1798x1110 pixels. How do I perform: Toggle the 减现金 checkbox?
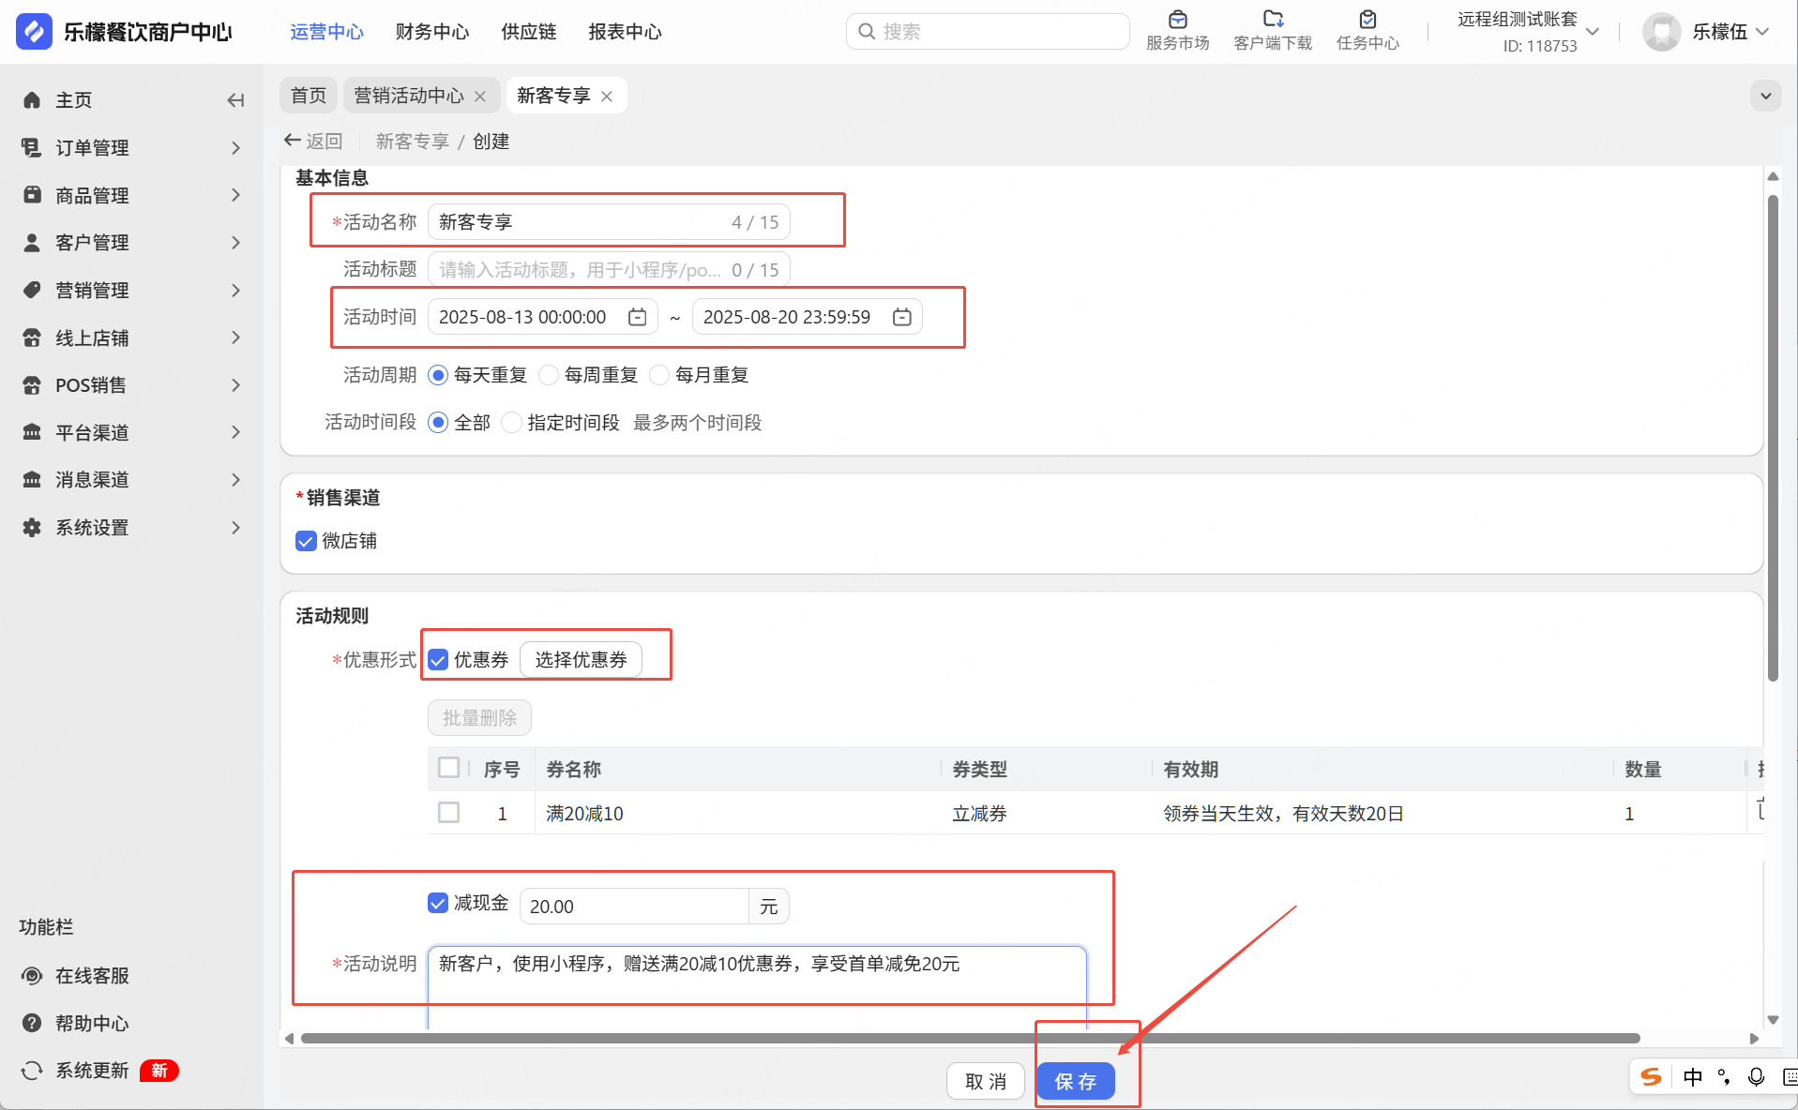pos(437,903)
